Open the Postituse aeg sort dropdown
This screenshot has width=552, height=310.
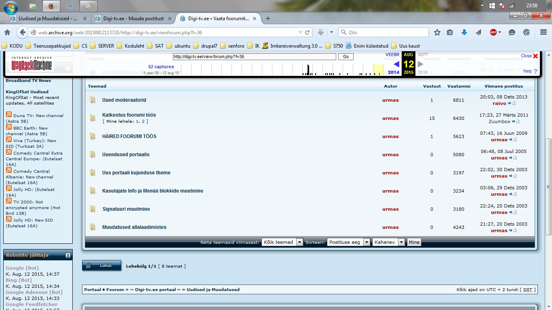pos(348,242)
